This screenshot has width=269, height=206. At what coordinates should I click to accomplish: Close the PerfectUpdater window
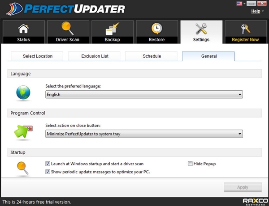(262, 4)
